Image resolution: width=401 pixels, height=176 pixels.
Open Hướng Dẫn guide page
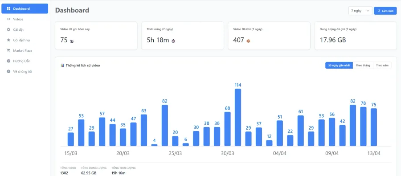click(x=25, y=61)
